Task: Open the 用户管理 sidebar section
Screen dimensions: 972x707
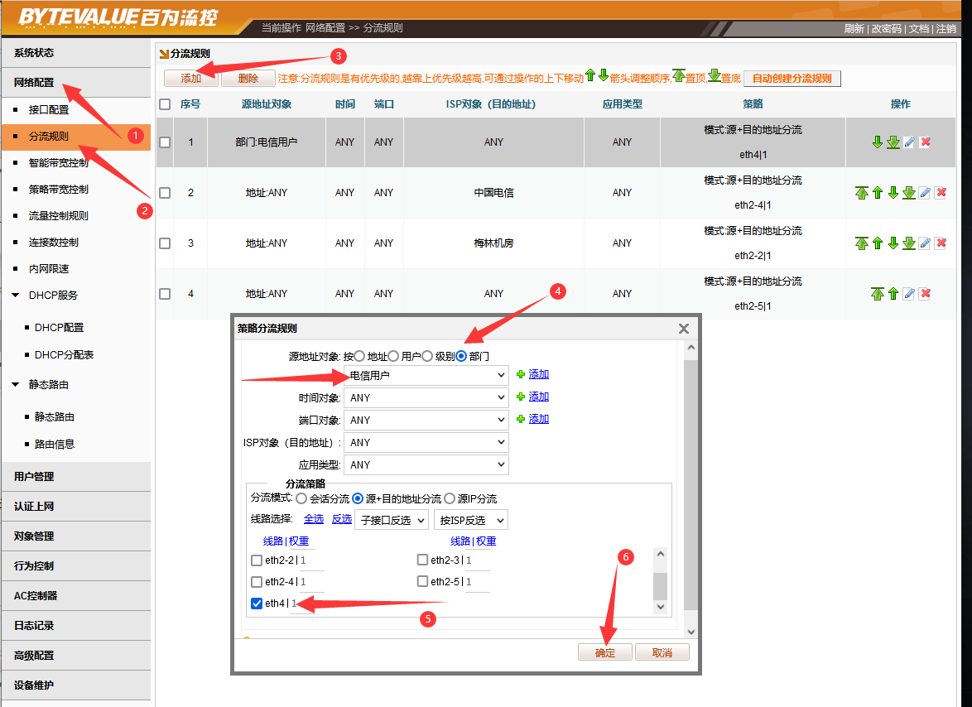Action: [34, 477]
